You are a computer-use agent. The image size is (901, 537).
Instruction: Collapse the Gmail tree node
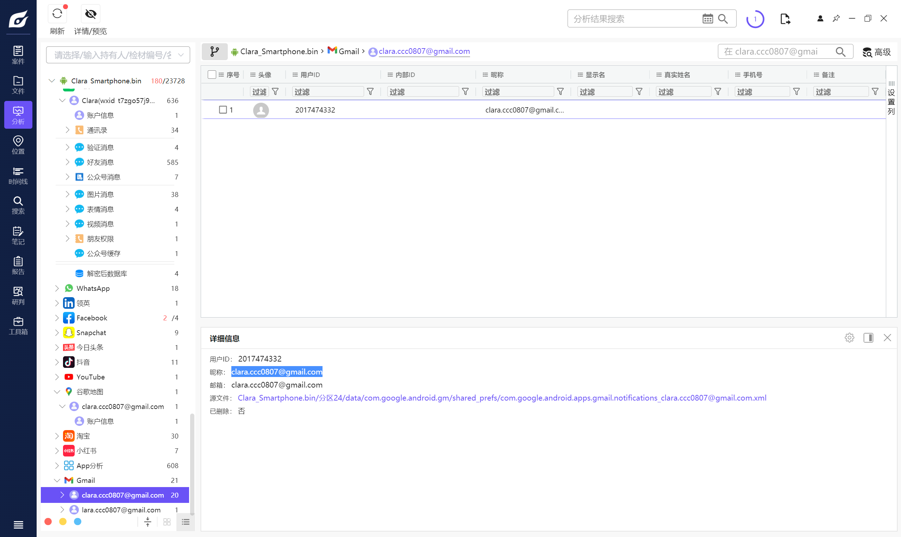point(57,480)
